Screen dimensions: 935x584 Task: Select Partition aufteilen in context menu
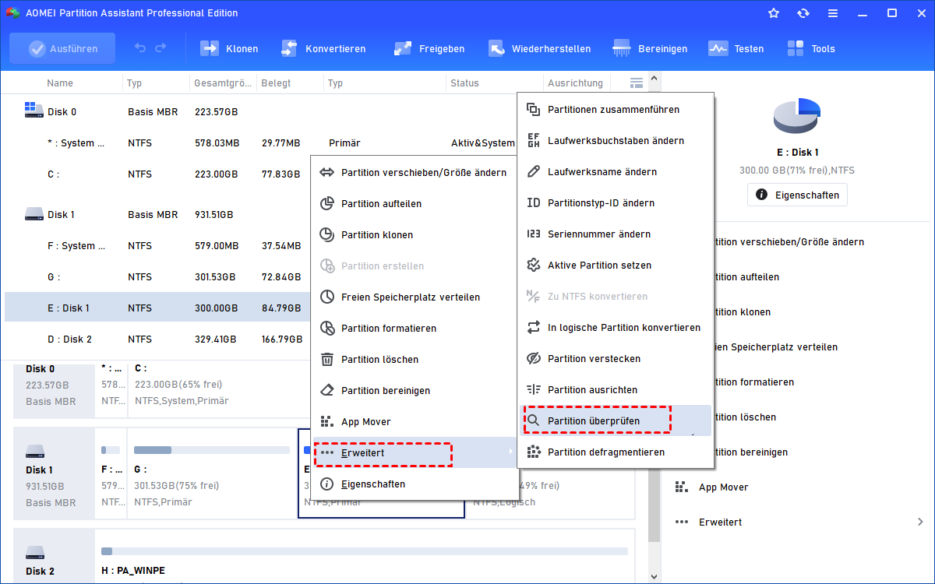point(414,204)
